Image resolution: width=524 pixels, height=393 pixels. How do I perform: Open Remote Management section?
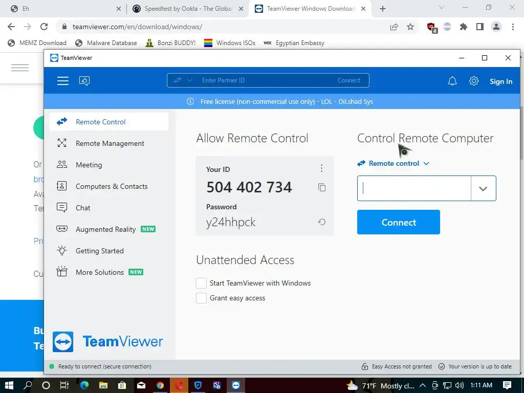[109, 143]
